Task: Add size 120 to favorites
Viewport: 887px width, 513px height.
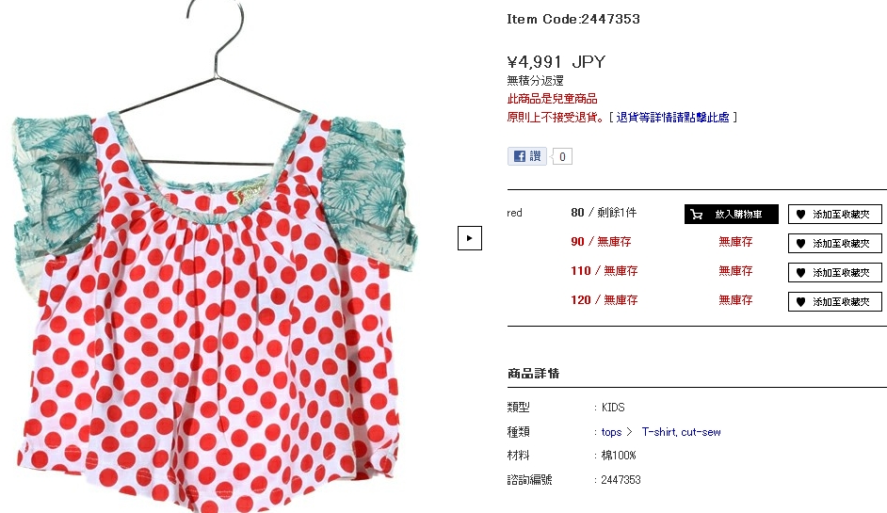Action: click(834, 301)
